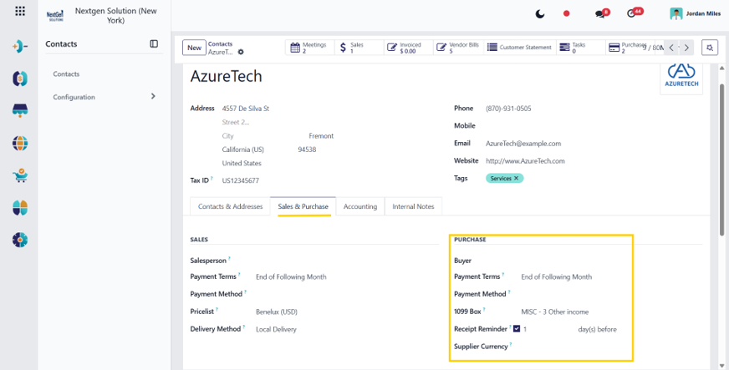Open the Meetings smart button
729x370 pixels.
tap(309, 48)
